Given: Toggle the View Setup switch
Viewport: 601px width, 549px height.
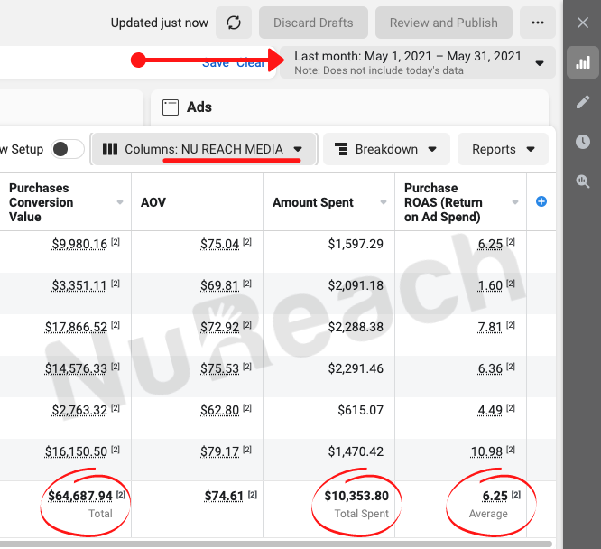Looking at the screenshot, I should click(x=68, y=149).
